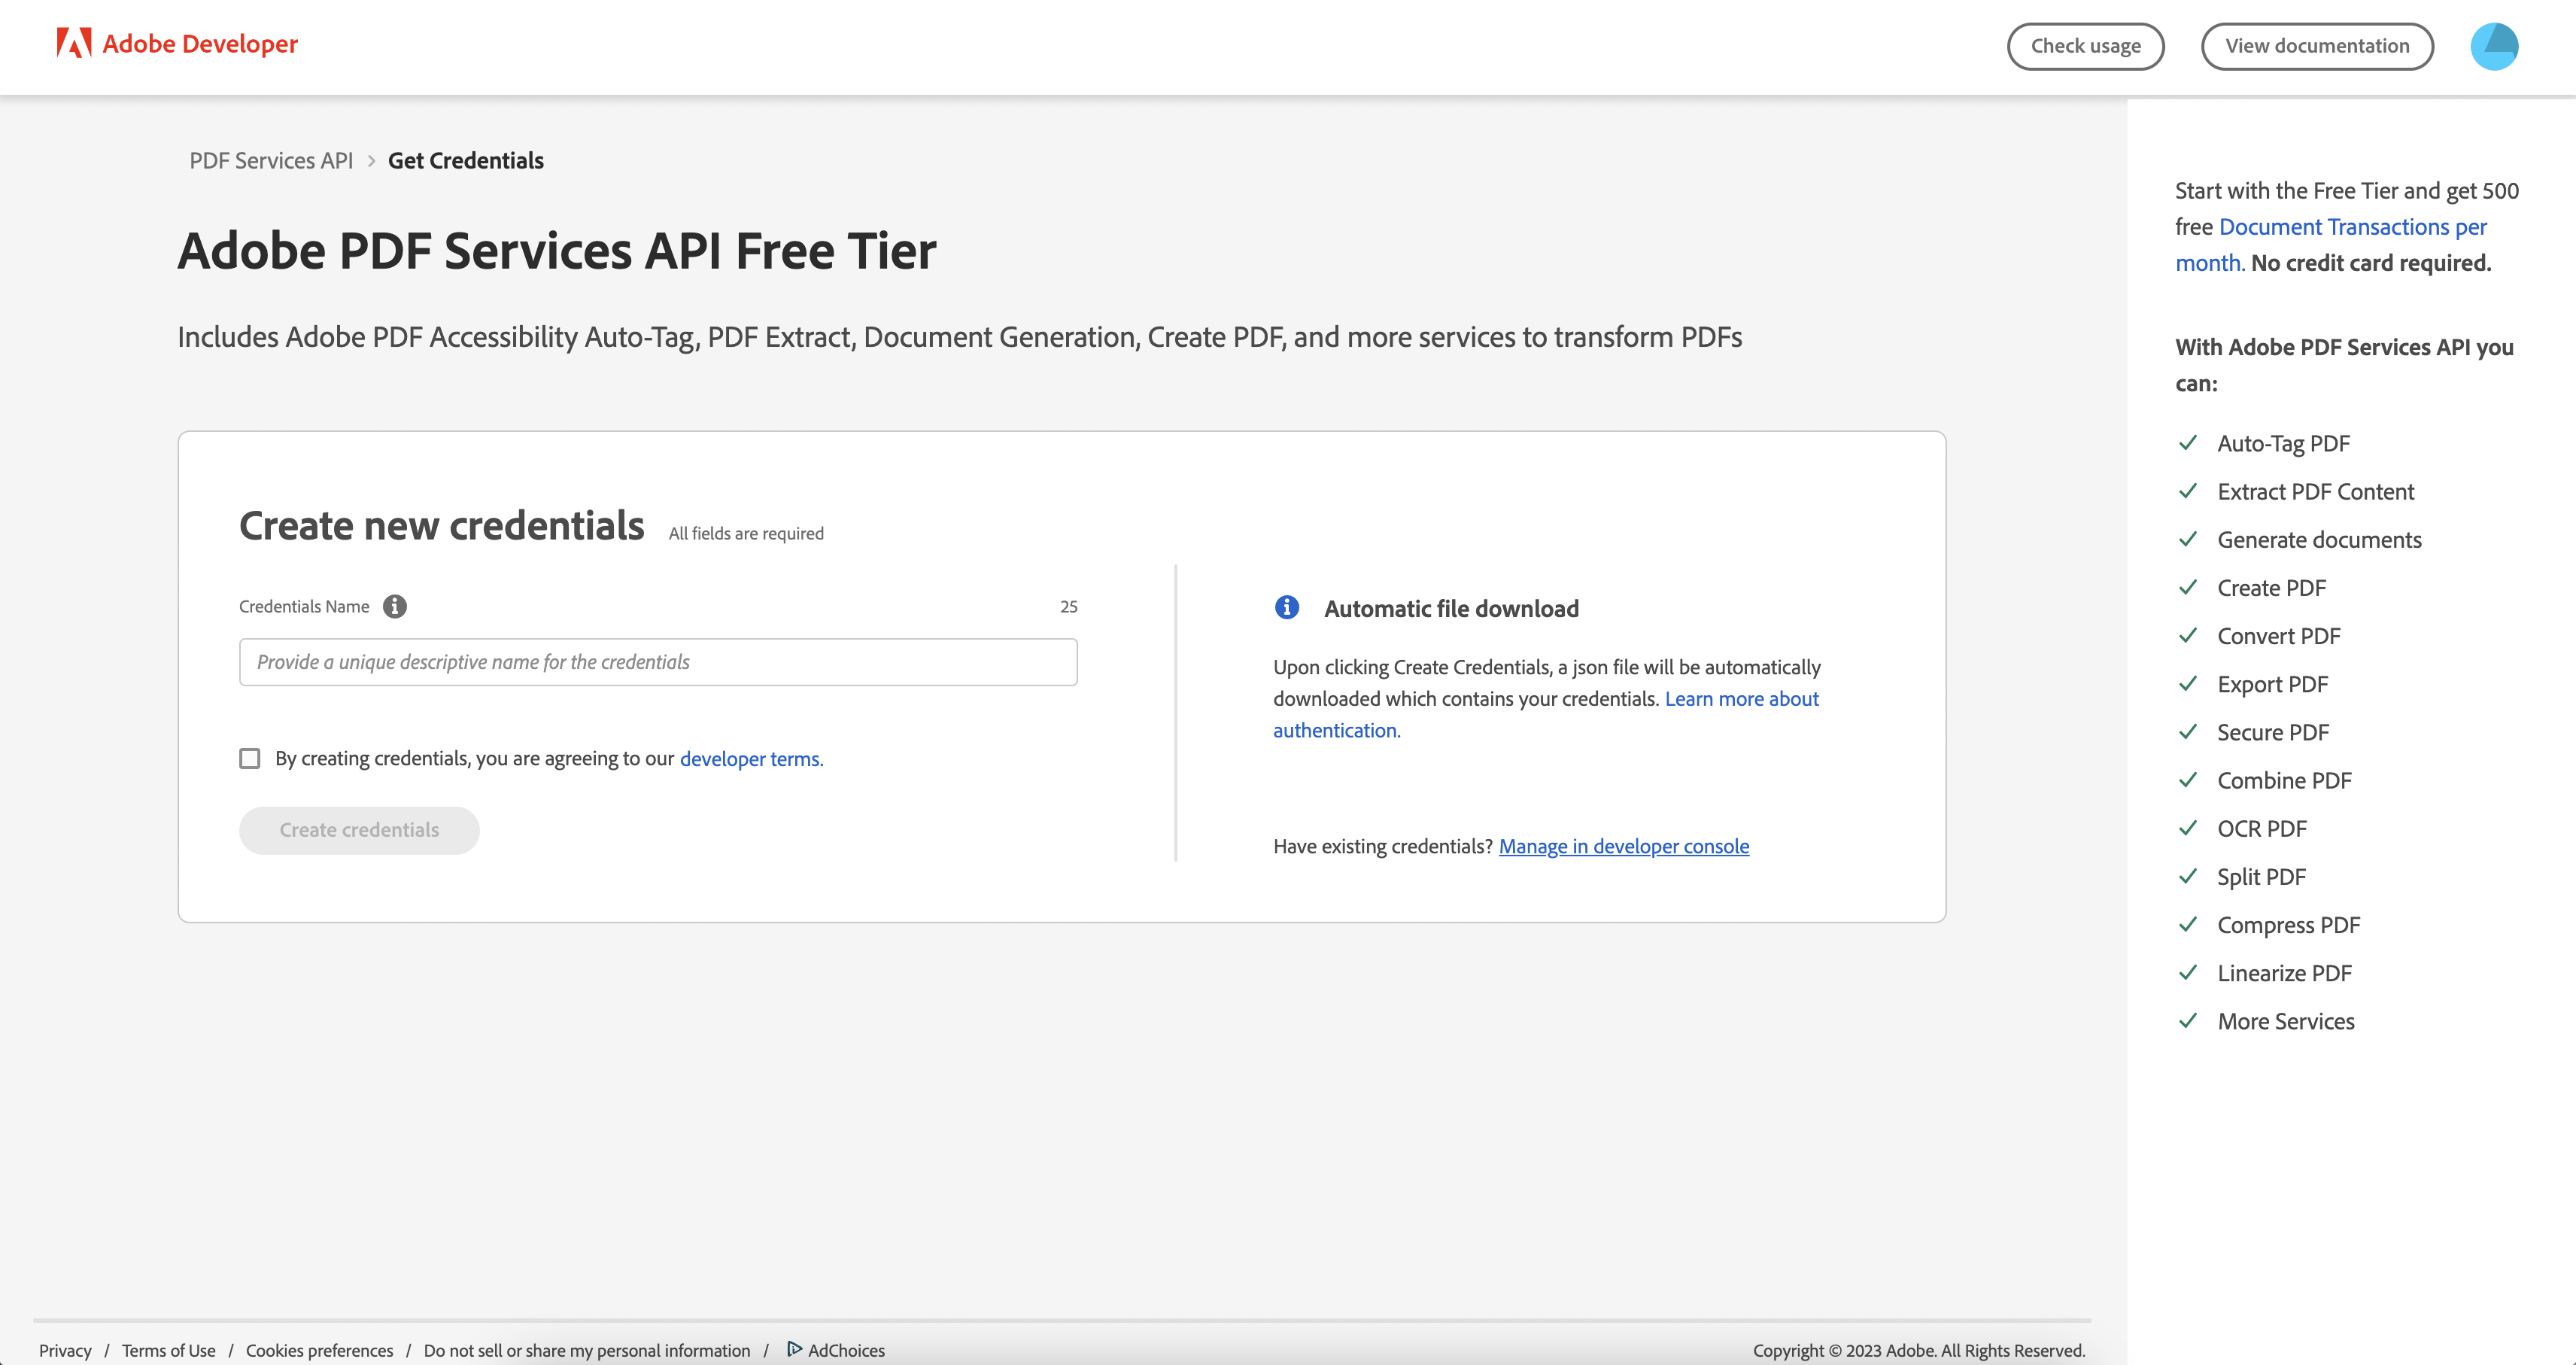
Task: Expand the Manage in developer console options
Action: tap(1624, 844)
